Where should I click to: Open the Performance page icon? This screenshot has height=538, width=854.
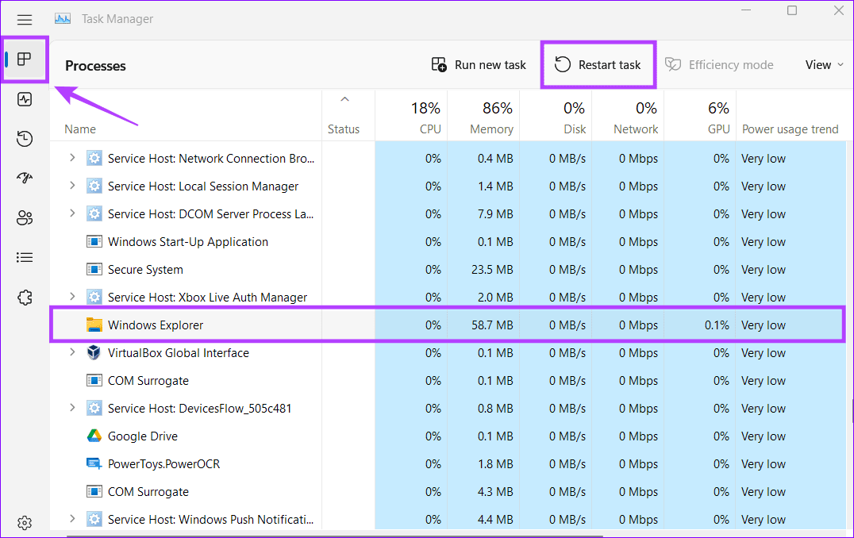[25, 99]
